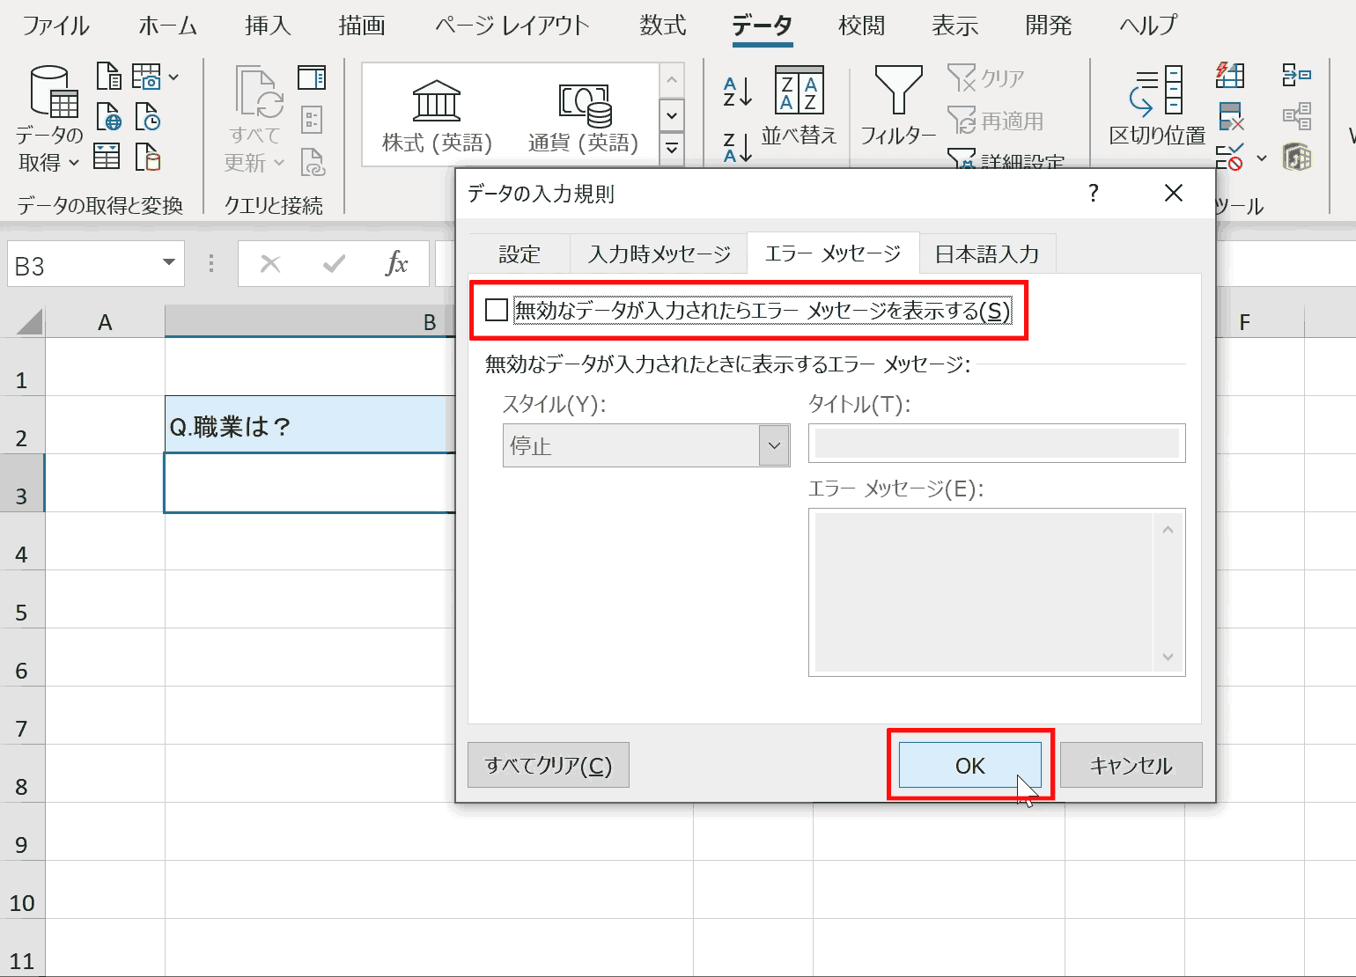Click the formula bar enter checkmark icon

334,263
